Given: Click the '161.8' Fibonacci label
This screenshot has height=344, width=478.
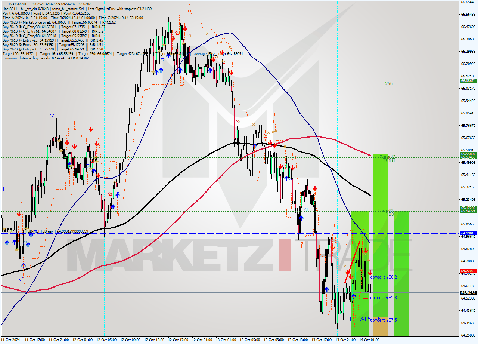Looking at the screenshot, I should pos(389,160).
